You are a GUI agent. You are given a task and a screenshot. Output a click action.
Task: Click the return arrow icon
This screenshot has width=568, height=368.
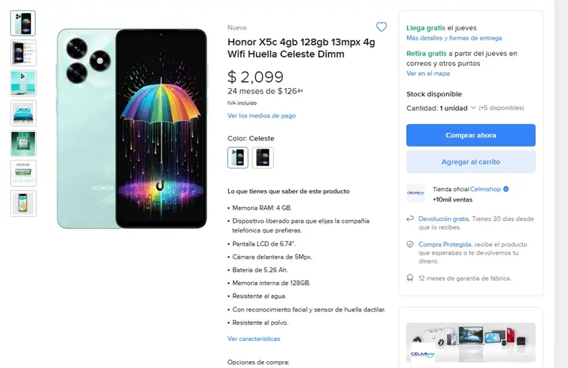coord(410,219)
